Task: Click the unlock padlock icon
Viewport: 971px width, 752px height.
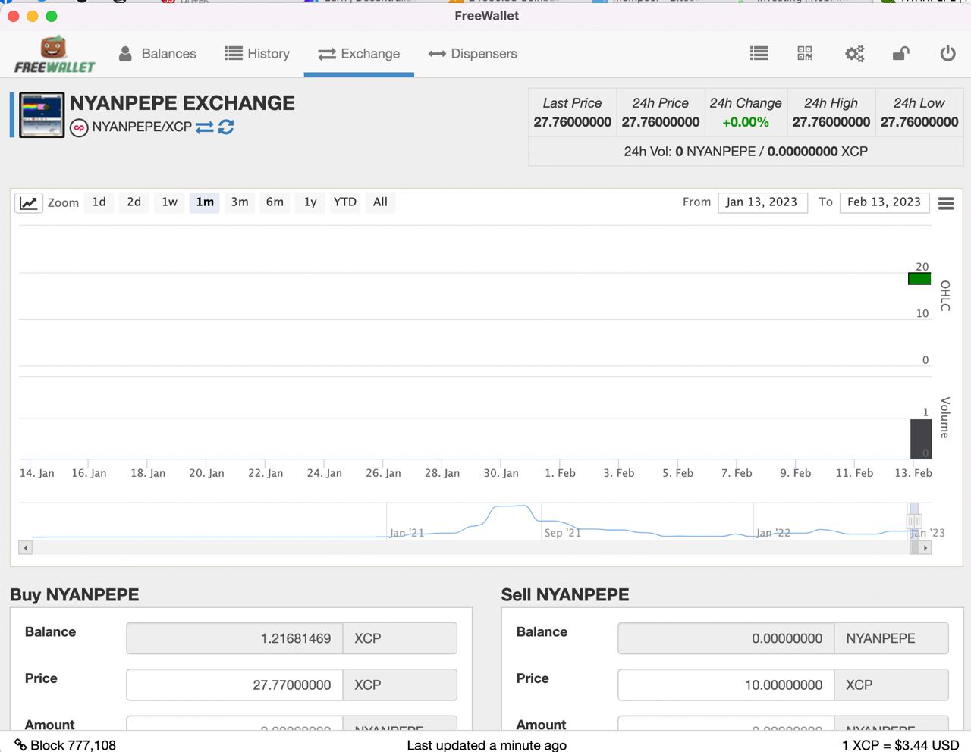Action: coord(901,53)
